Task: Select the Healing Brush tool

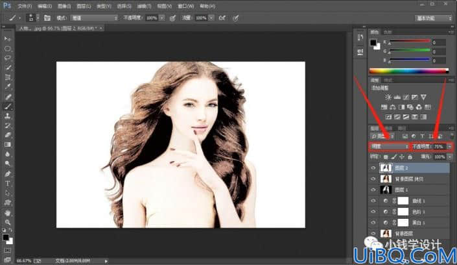Action: pos(8,96)
